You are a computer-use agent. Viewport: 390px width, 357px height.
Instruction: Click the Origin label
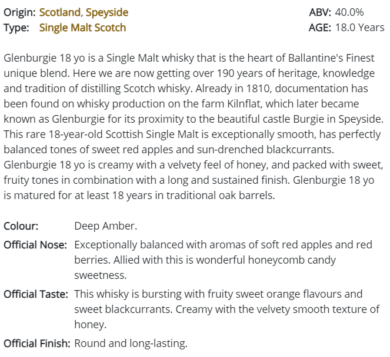click(19, 12)
